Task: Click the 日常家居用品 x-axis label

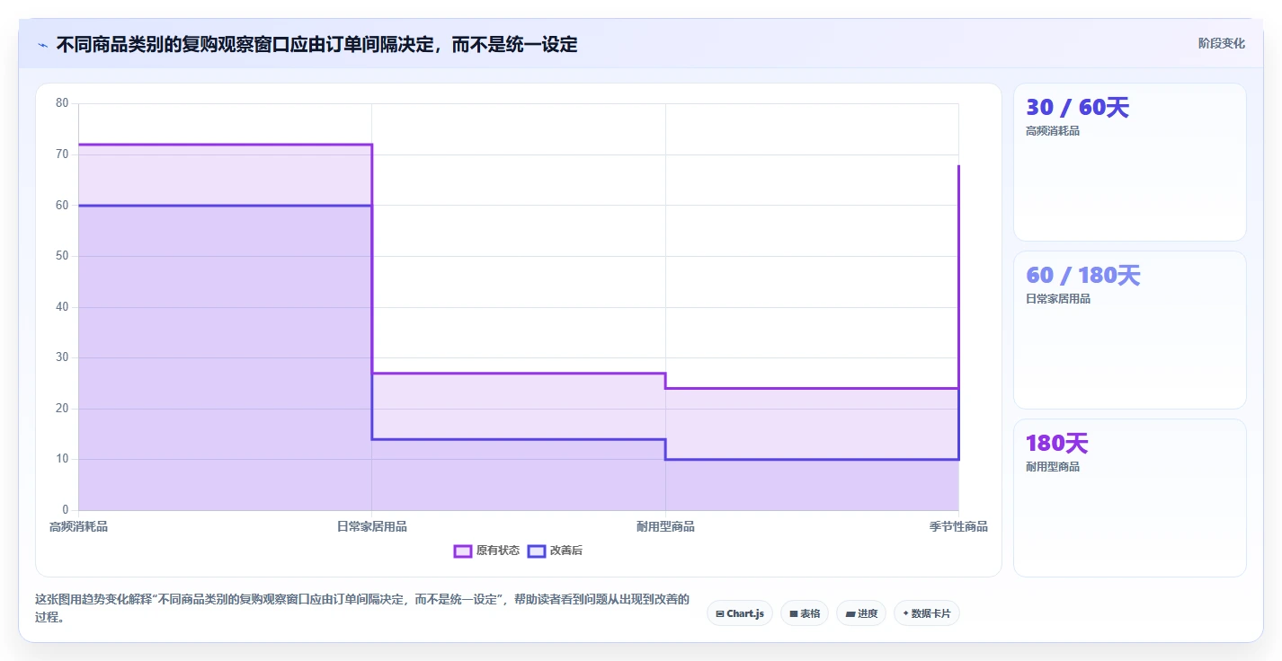Action: [372, 526]
